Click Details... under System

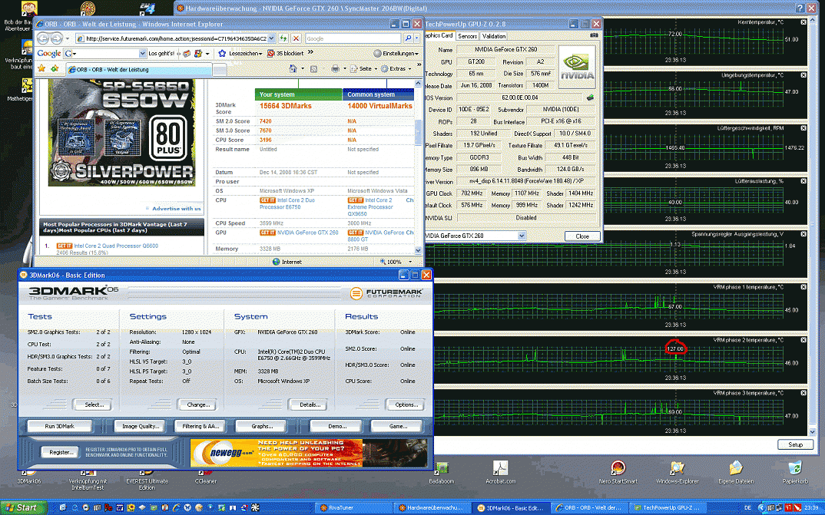click(310, 404)
